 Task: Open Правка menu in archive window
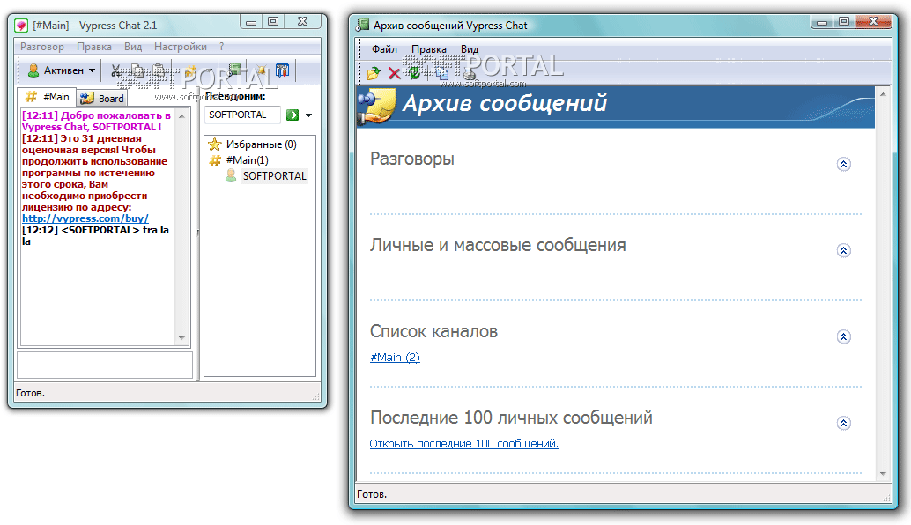(x=429, y=49)
